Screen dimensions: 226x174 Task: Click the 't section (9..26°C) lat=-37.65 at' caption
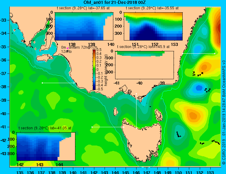point(83,8)
